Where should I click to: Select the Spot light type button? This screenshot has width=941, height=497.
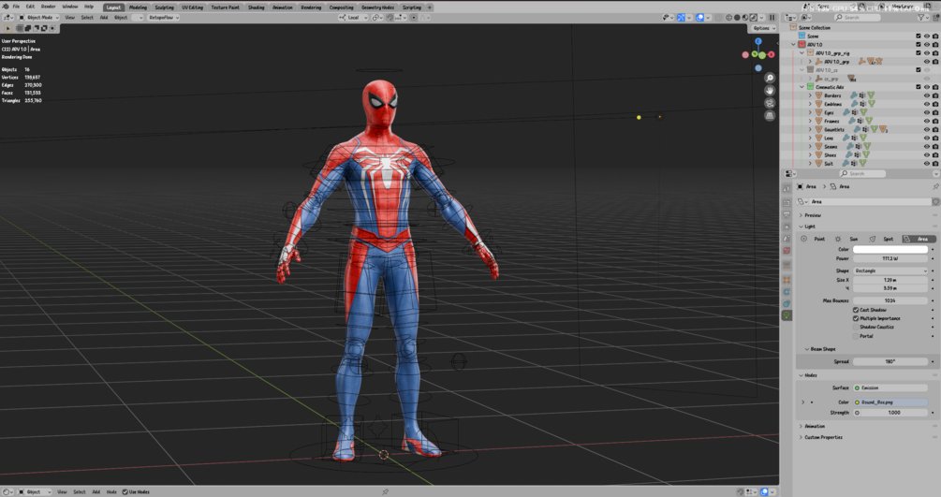(x=884, y=239)
